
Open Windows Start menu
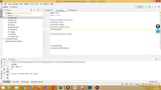3,88
